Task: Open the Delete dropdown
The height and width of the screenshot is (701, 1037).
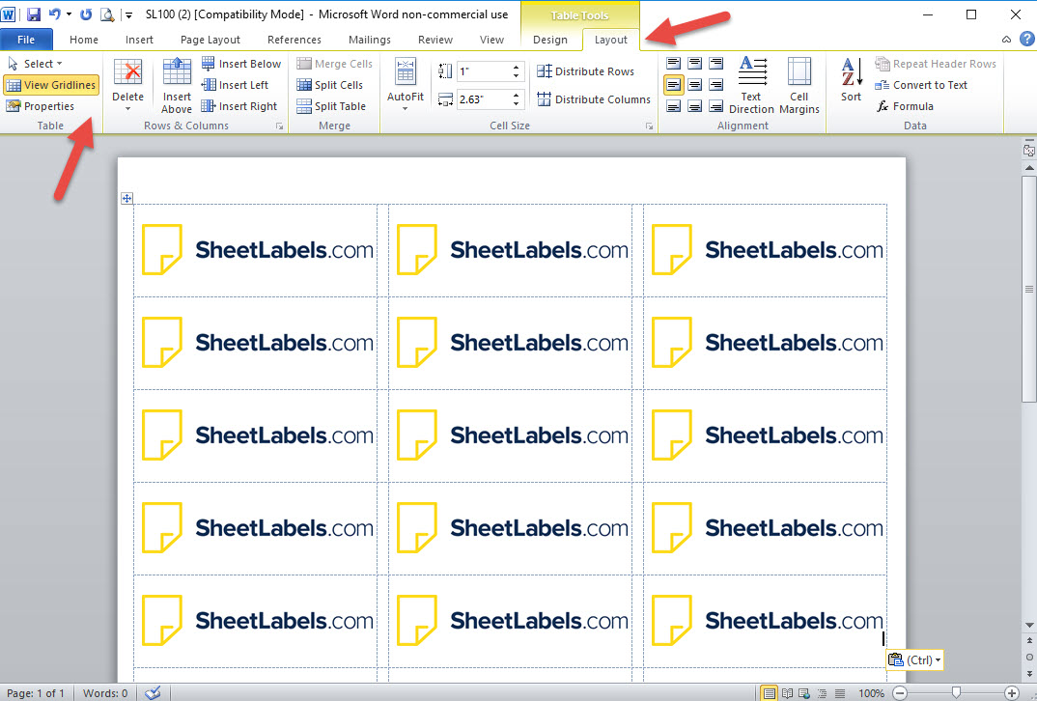Action: (x=128, y=85)
